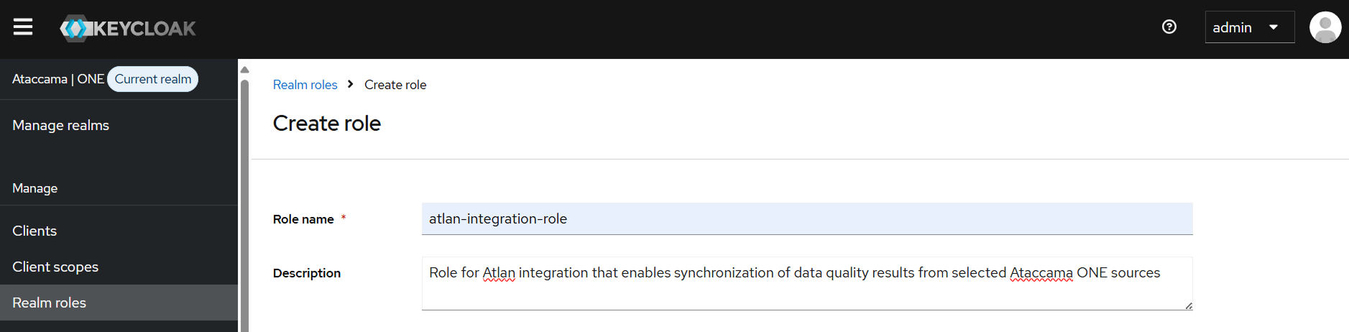Click the user avatar icon
The width and height of the screenshot is (1349, 332).
(x=1325, y=28)
